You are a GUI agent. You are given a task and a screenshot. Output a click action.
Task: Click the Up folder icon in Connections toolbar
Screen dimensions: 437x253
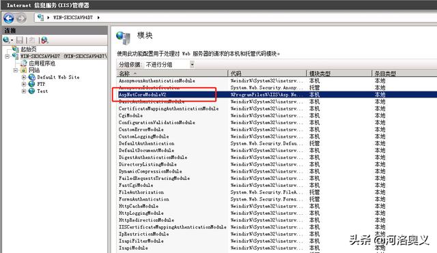tap(32, 40)
